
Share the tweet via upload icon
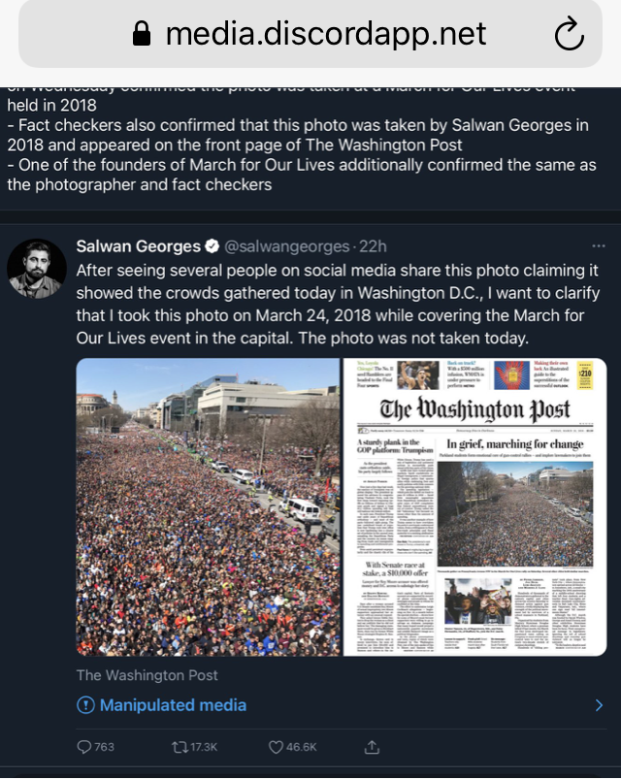[x=372, y=746]
